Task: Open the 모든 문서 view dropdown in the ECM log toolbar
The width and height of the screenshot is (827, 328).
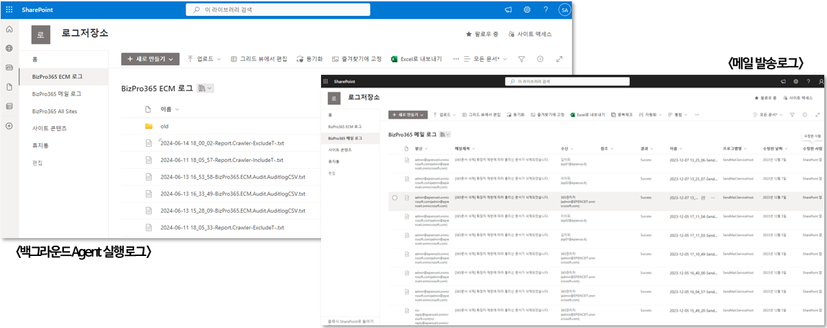Action: [x=489, y=60]
